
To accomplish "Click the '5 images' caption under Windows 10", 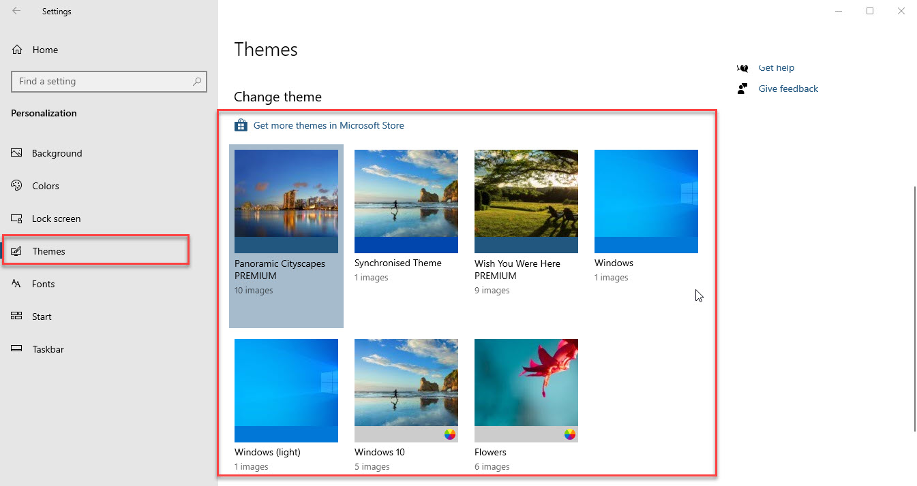I will (372, 467).
